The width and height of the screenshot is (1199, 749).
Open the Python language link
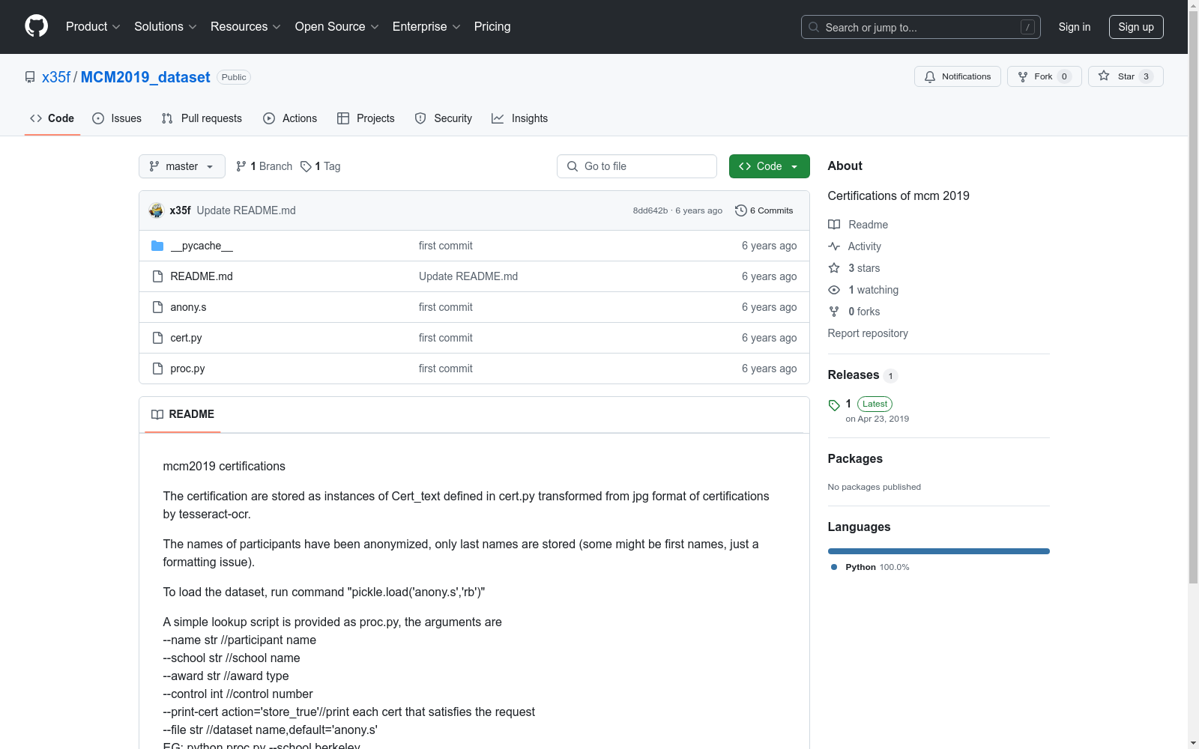click(x=869, y=567)
